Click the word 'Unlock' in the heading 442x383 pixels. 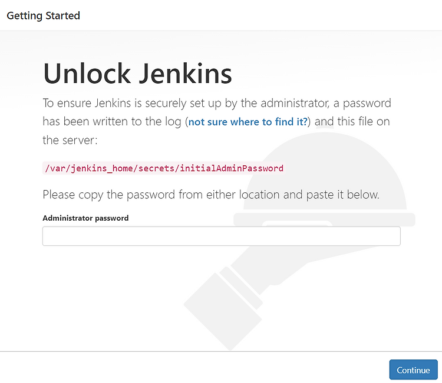pos(87,74)
